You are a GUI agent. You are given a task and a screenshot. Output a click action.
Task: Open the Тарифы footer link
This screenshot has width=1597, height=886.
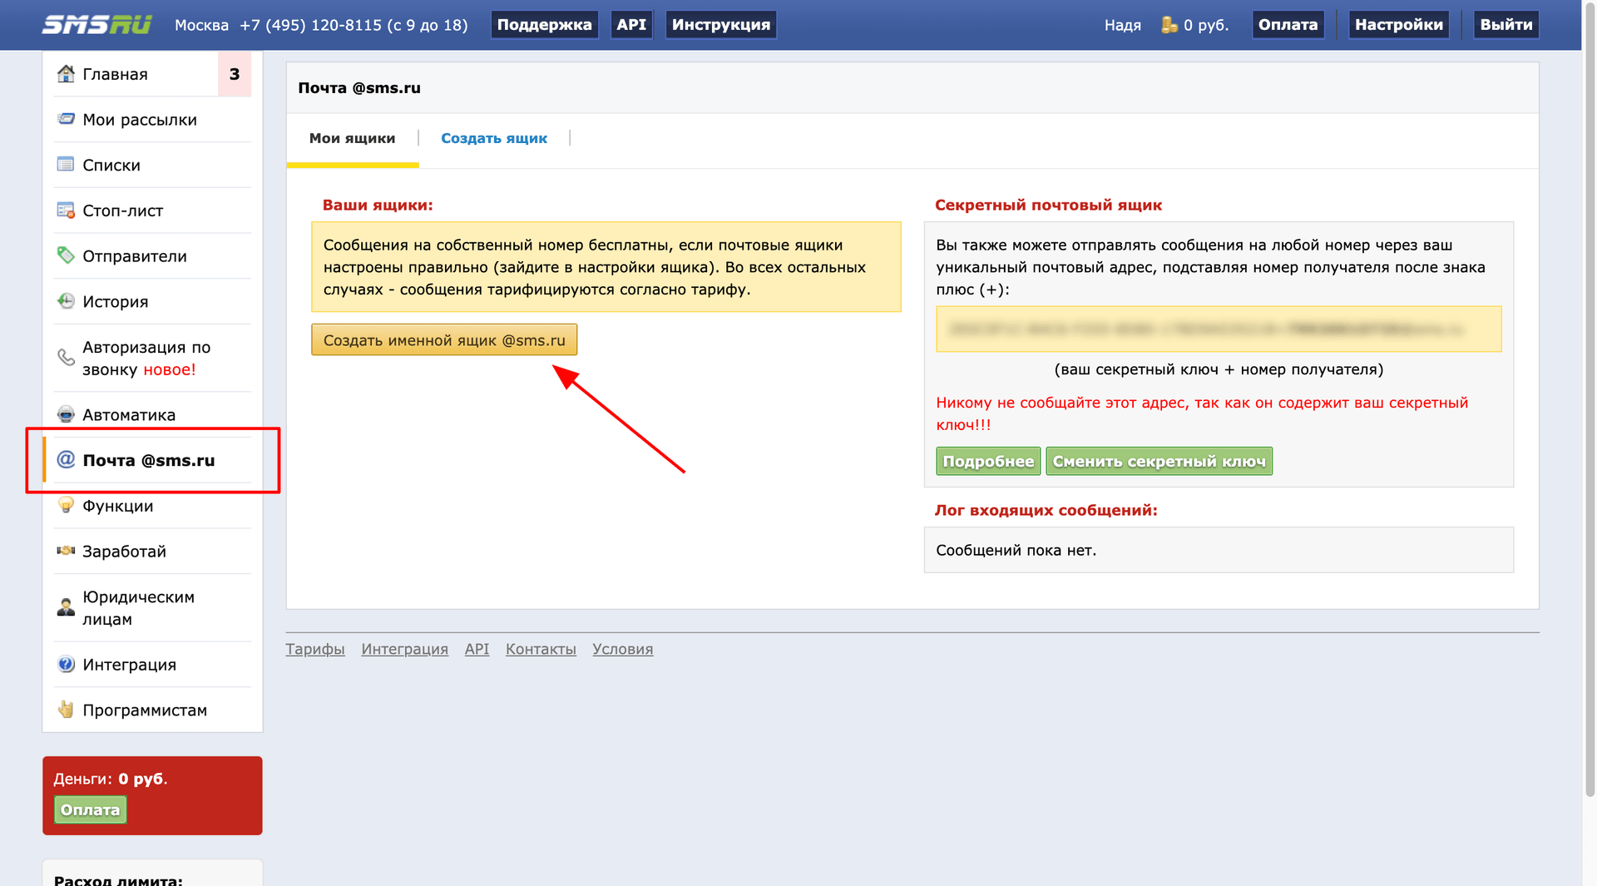pos(315,649)
